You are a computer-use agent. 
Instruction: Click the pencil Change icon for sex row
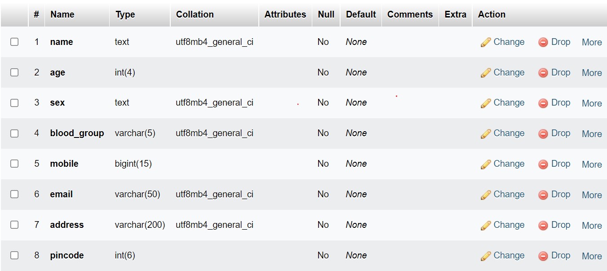(485, 103)
